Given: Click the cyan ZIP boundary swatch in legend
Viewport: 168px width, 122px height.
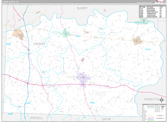Looking at the screenshot, I should pyautogui.click(x=151, y=108).
